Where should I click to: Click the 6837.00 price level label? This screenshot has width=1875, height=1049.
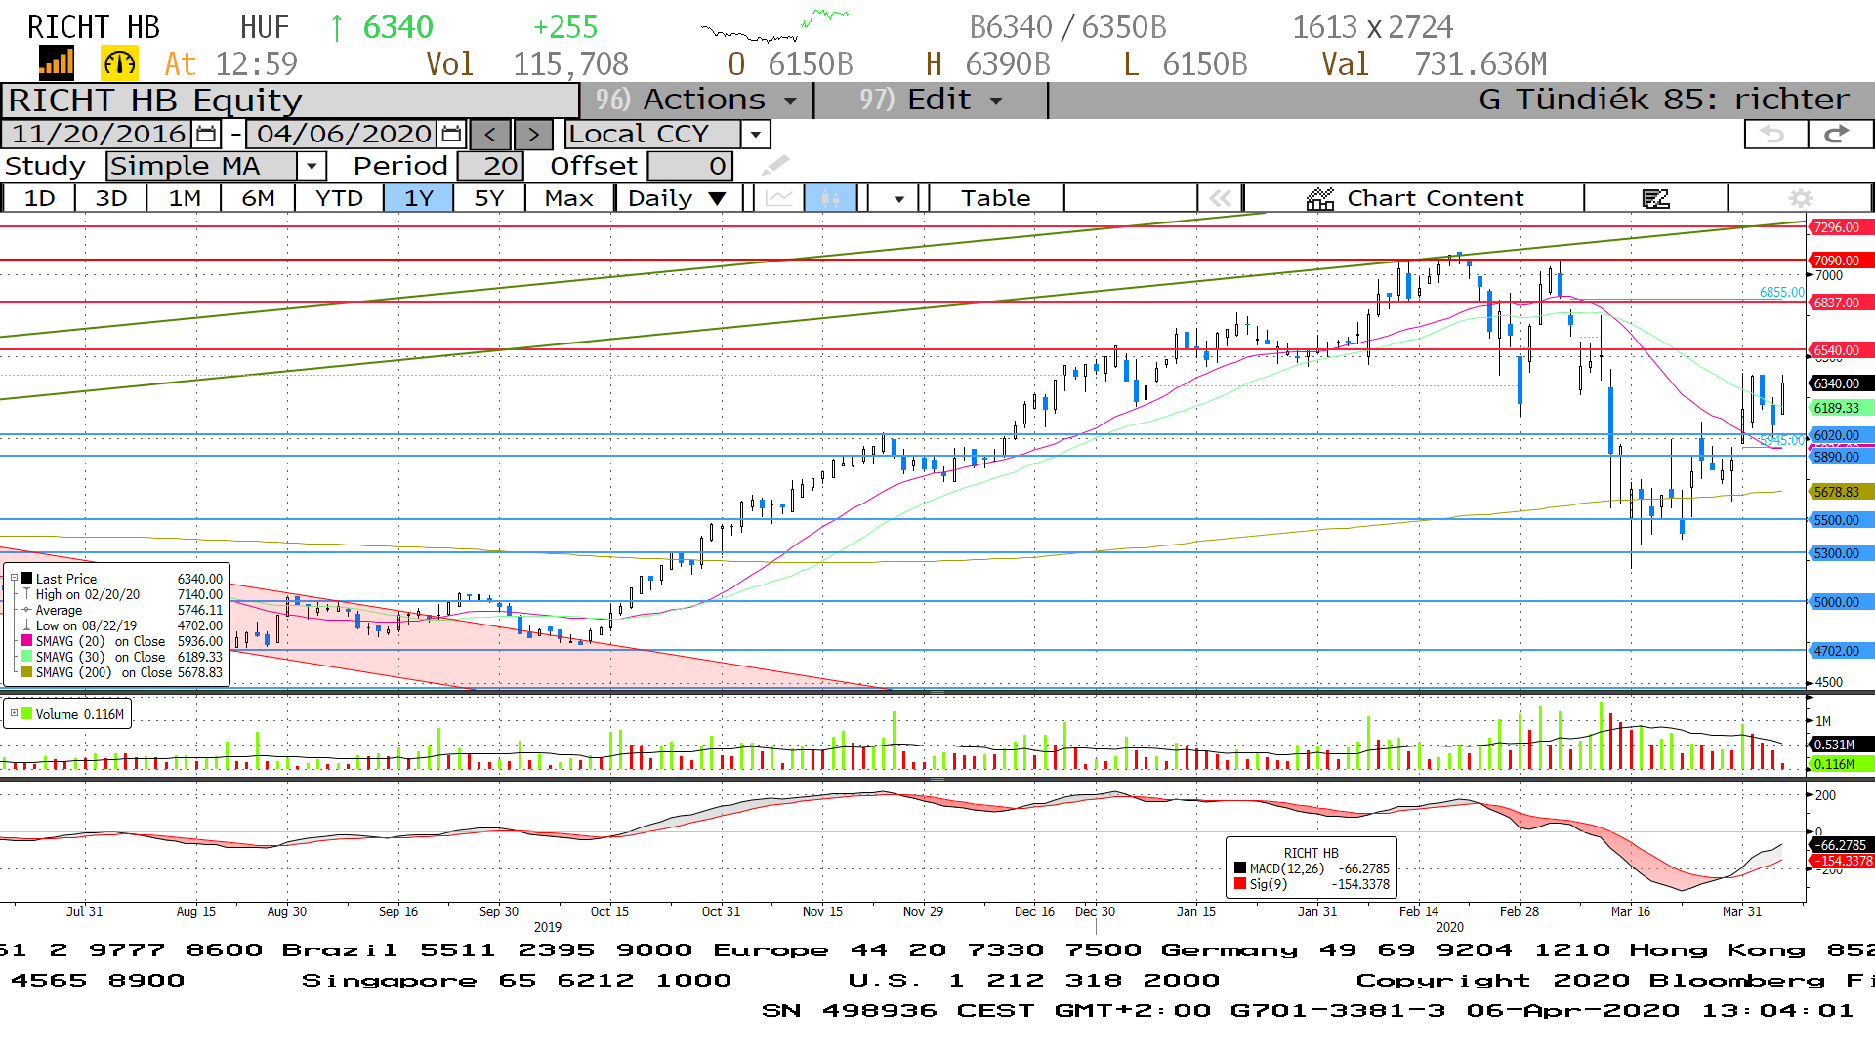click(1841, 303)
